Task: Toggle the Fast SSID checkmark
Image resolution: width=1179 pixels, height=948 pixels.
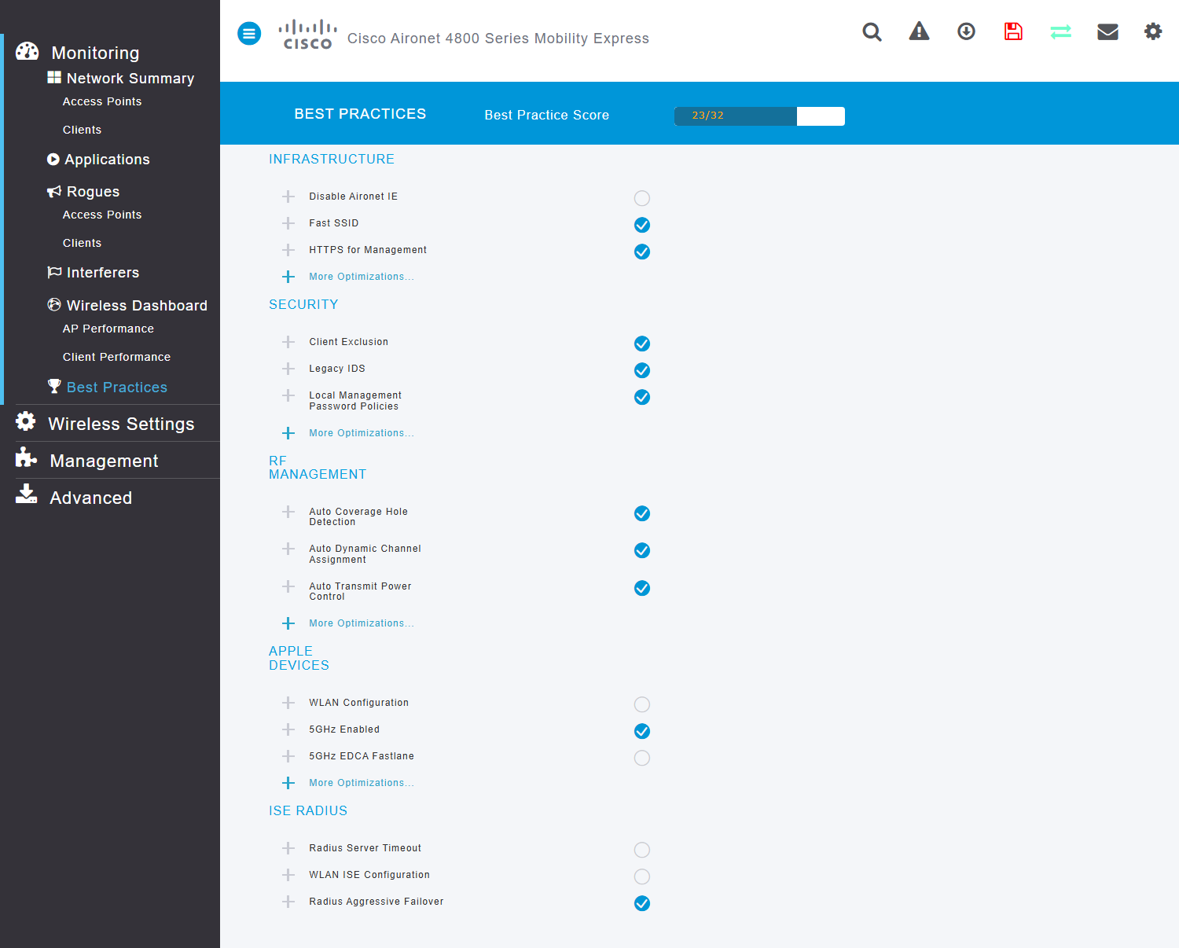Action: 642,225
